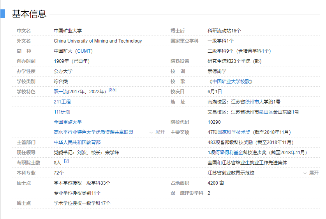The width and height of the screenshot is (326, 219).
Task: Click the 全国重点大学 link
Action: [68, 122]
